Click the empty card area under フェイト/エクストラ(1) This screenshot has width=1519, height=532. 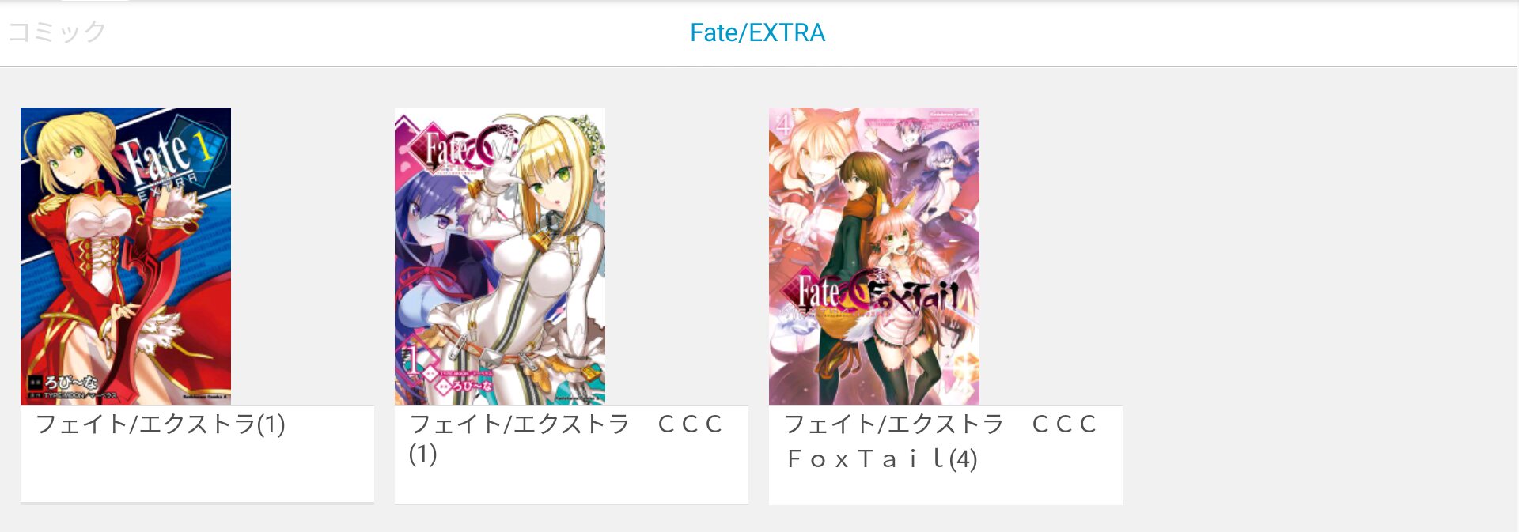click(x=197, y=470)
